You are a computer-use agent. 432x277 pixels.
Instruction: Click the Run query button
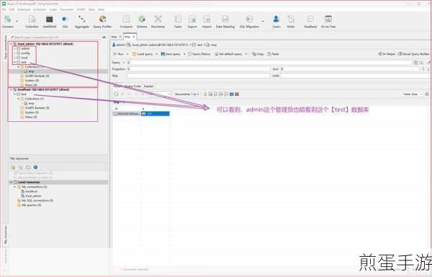[120, 54]
